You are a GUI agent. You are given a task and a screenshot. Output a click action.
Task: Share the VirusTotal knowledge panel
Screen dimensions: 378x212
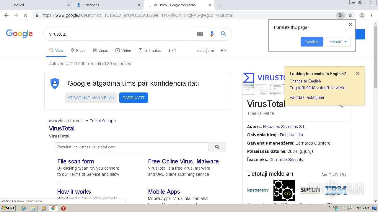(340, 105)
